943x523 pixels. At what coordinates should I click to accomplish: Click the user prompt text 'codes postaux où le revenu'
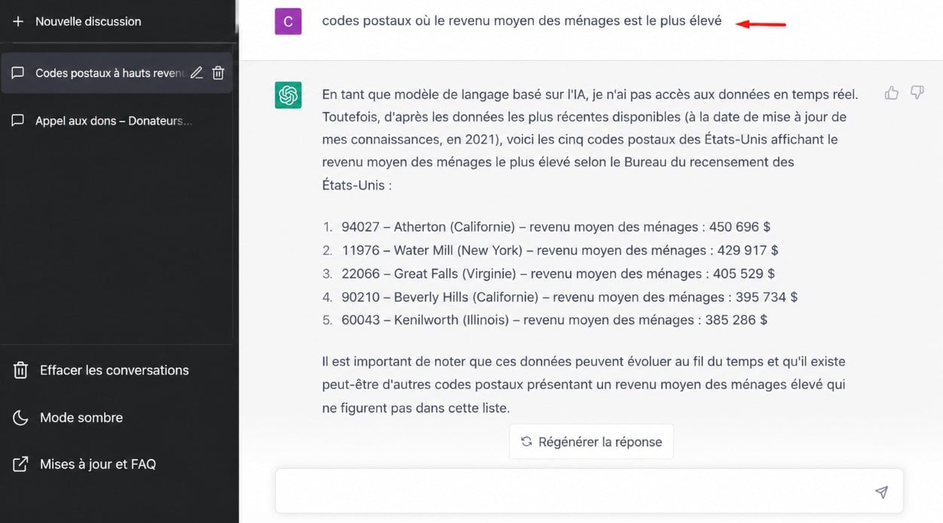[x=522, y=21]
